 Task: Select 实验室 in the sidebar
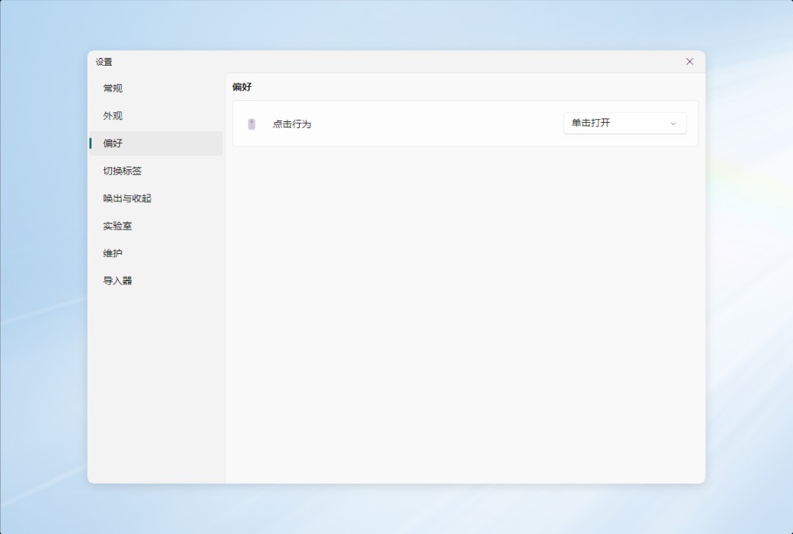[156, 226]
